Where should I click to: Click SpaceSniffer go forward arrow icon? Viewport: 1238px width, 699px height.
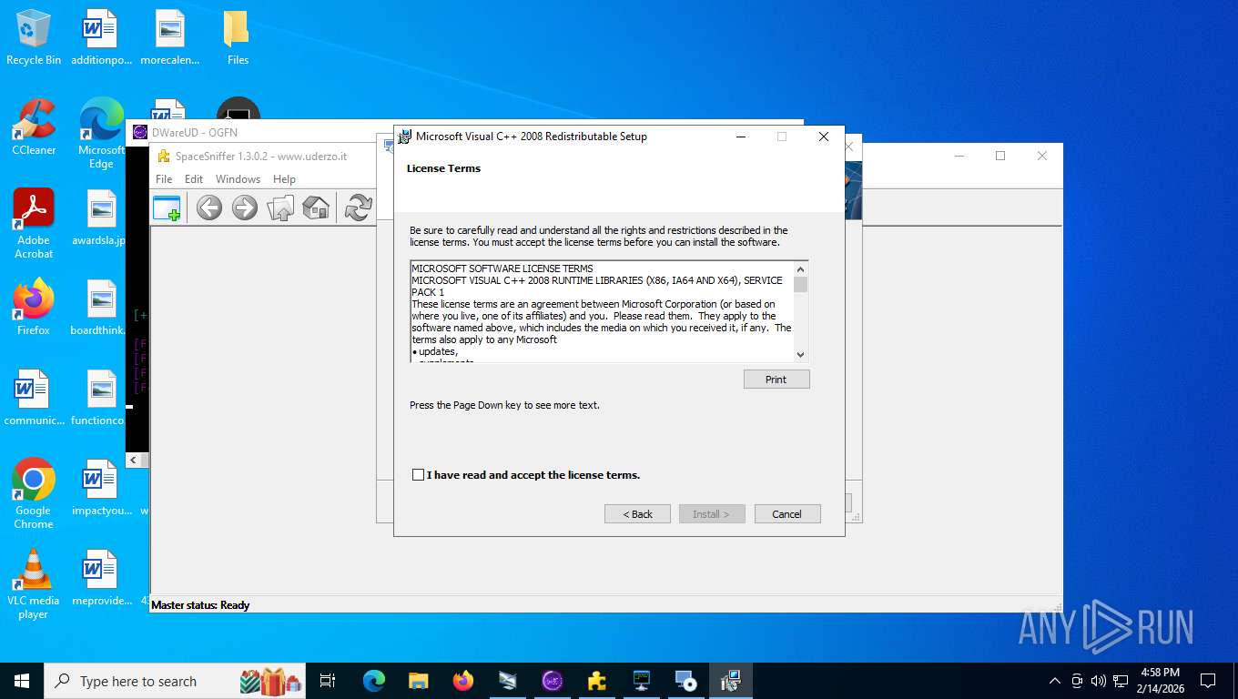coord(245,208)
